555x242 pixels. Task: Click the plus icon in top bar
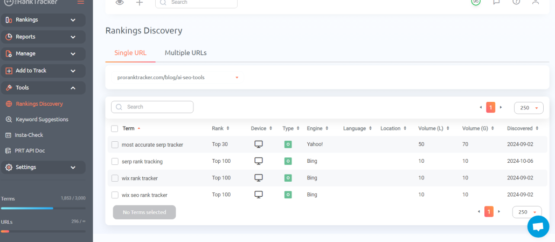click(x=140, y=3)
